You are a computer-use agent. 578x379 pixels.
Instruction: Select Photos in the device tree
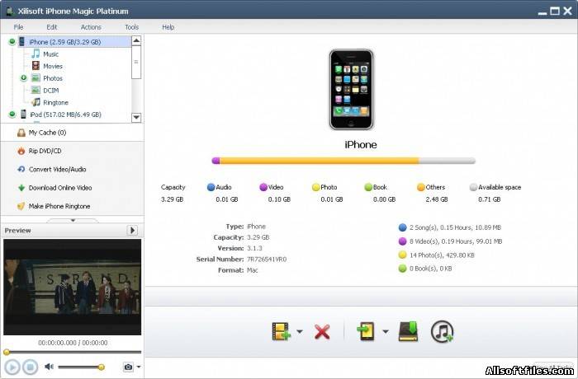tap(53, 78)
